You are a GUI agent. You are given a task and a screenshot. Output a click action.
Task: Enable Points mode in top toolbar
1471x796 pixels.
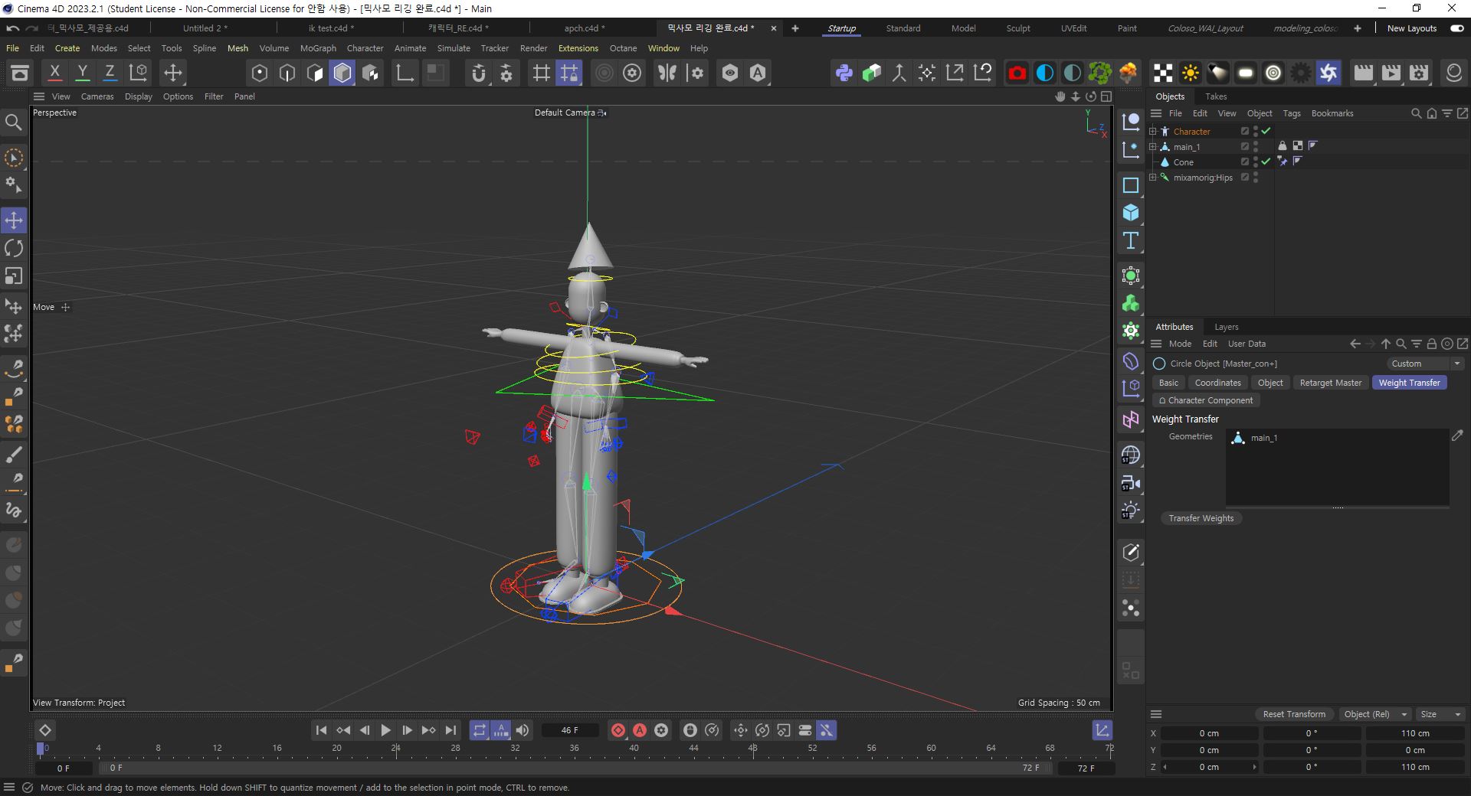point(260,73)
